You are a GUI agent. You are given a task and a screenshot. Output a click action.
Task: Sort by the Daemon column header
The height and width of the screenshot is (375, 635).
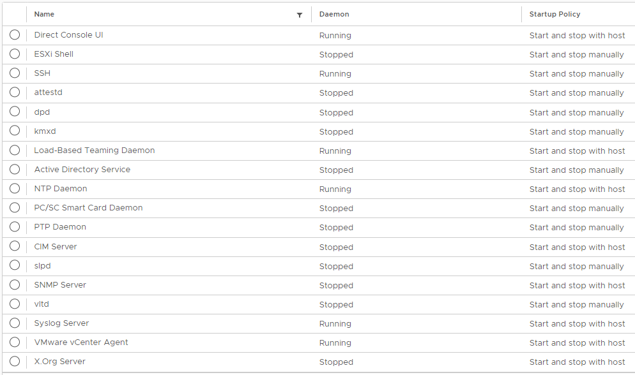(334, 14)
